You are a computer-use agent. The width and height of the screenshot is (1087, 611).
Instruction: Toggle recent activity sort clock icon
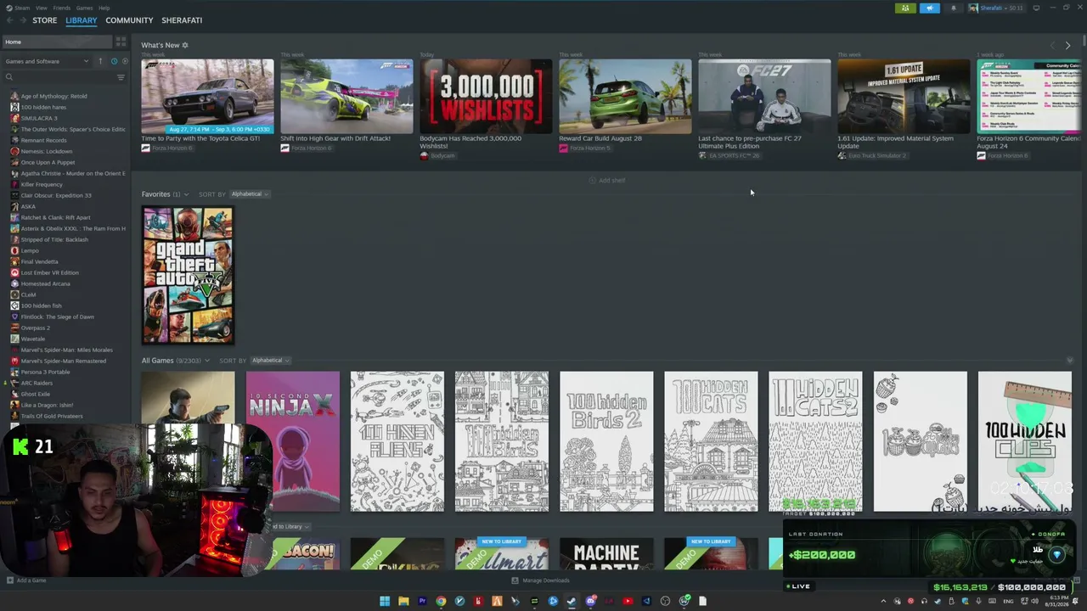(x=114, y=61)
